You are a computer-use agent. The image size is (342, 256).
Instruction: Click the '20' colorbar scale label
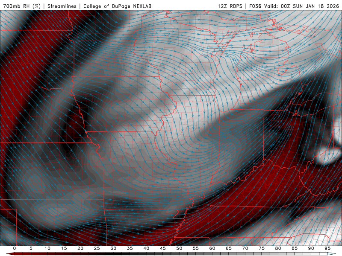[80, 248]
